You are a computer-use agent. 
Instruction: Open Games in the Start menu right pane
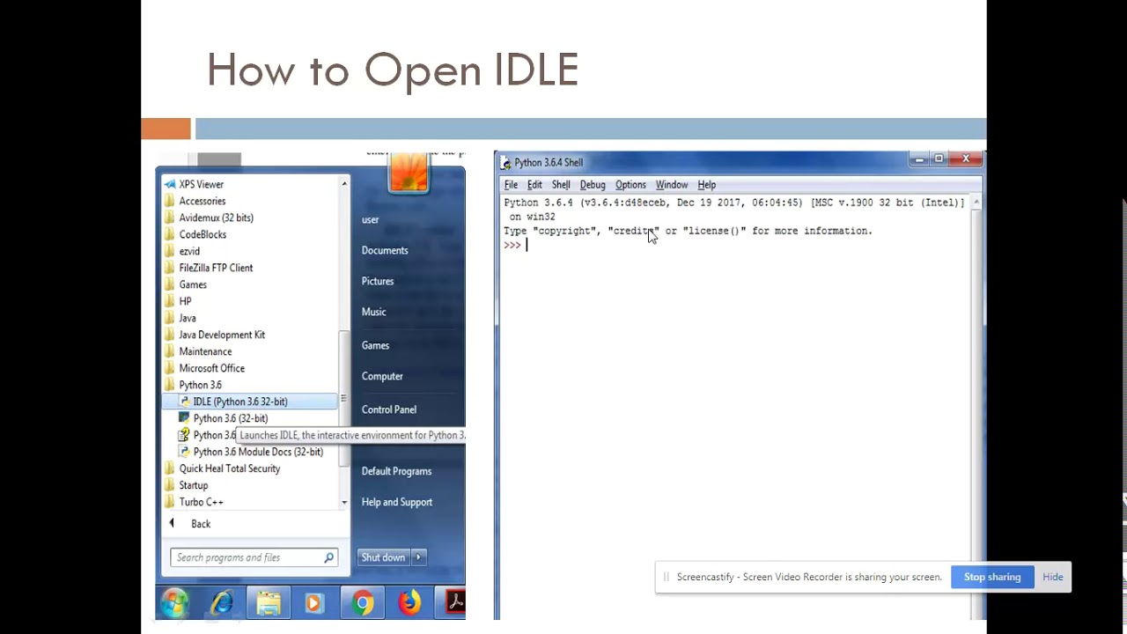tap(375, 345)
